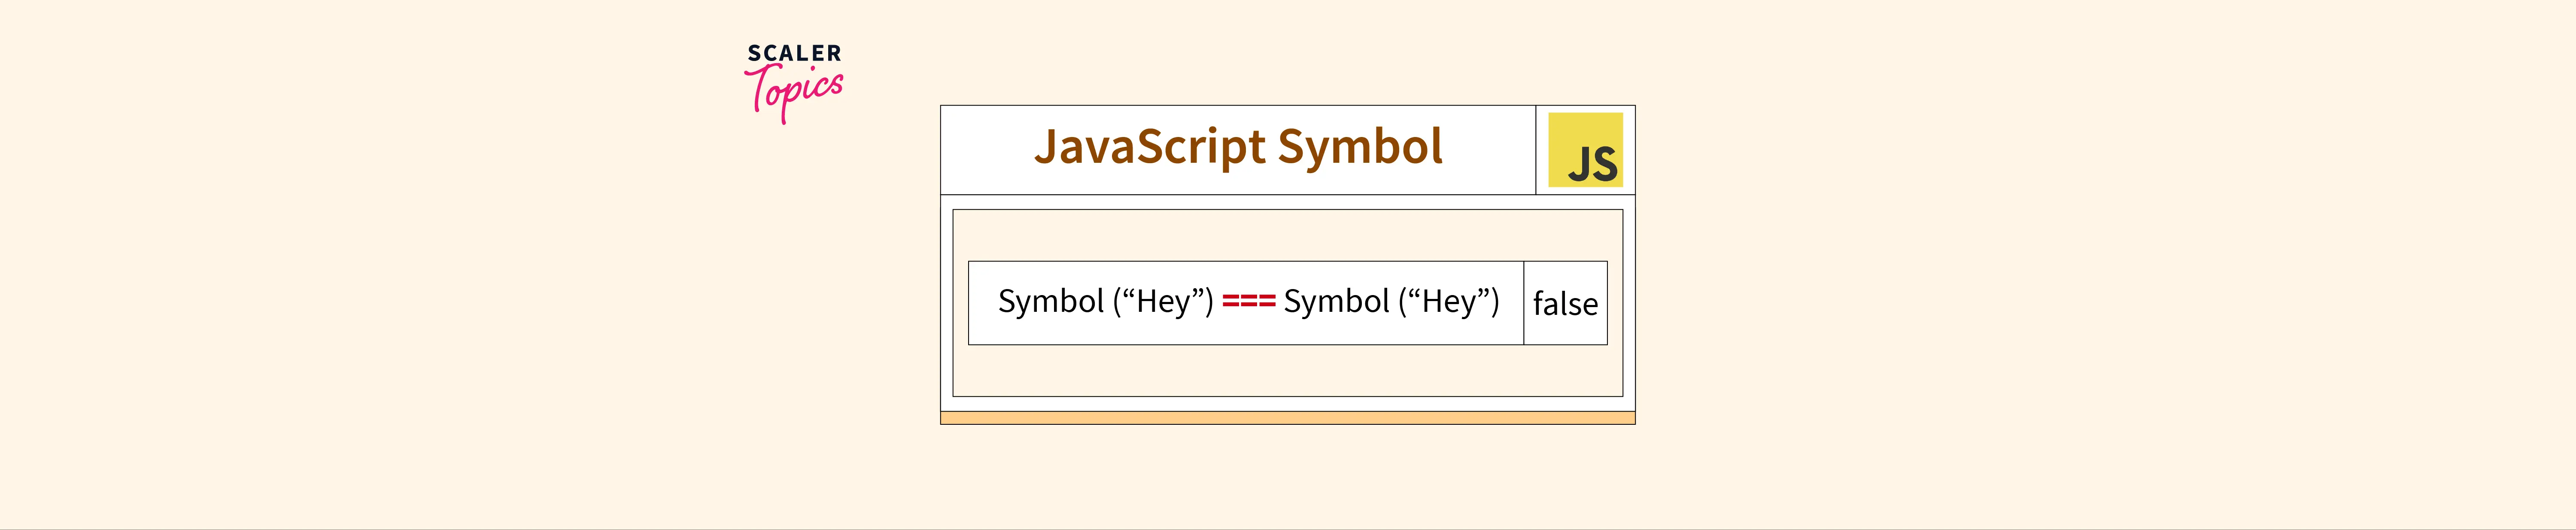Screen dimensions: 2576x530
Task: Click the yellow JS logo icon
Action: point(1585,150)
